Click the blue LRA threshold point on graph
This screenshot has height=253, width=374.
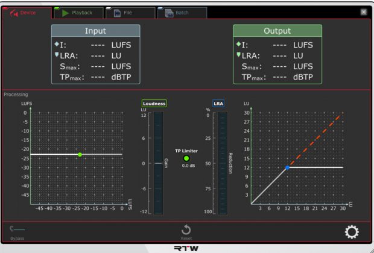pyautogui.click(x=287, y=167)
